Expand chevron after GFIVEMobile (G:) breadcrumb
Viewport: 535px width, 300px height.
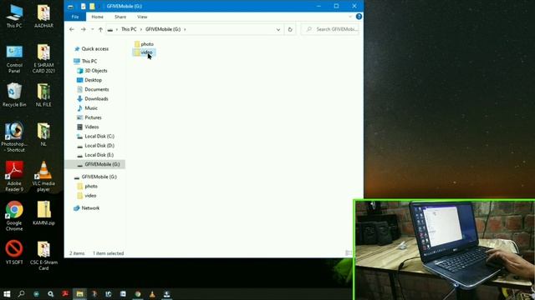tap(185, 30)
